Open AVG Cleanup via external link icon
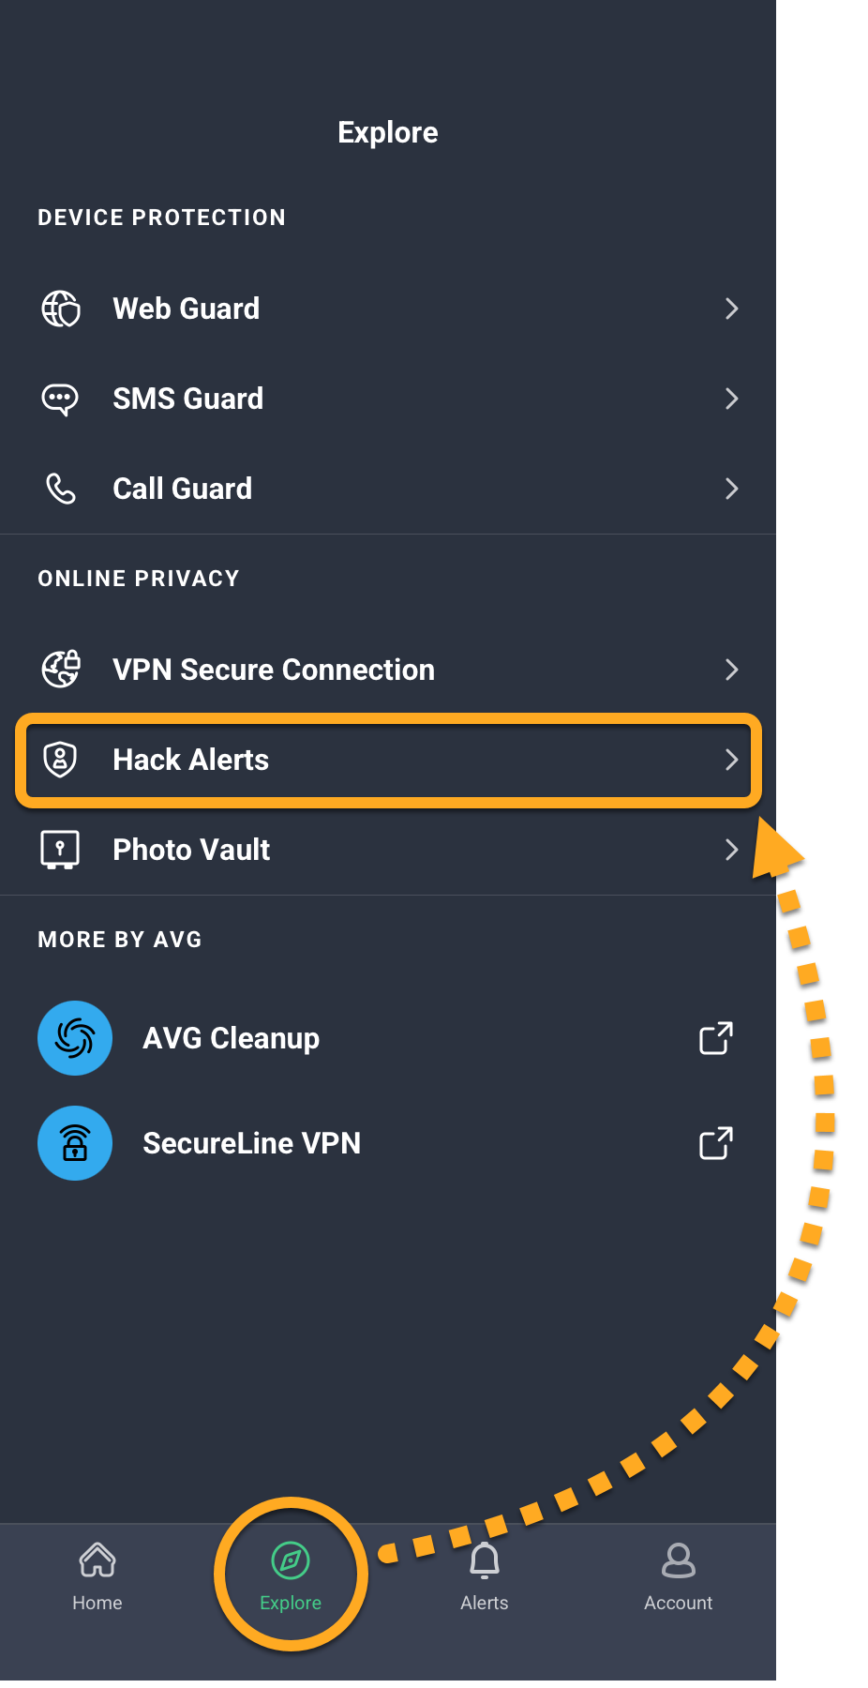Screen dimensions: 868x1688 [x=716, y=1038]
